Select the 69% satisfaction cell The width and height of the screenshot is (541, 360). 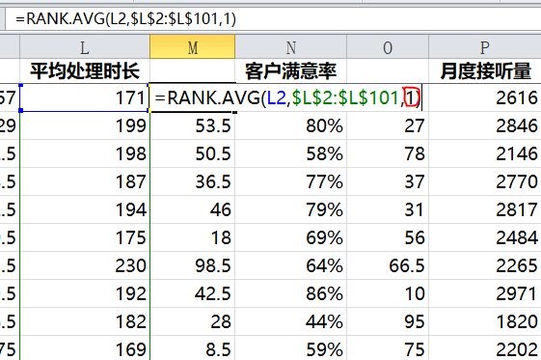tap(291, 237)
